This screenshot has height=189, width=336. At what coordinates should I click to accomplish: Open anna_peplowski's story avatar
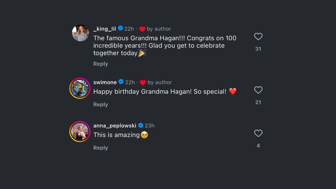[80, 132]
